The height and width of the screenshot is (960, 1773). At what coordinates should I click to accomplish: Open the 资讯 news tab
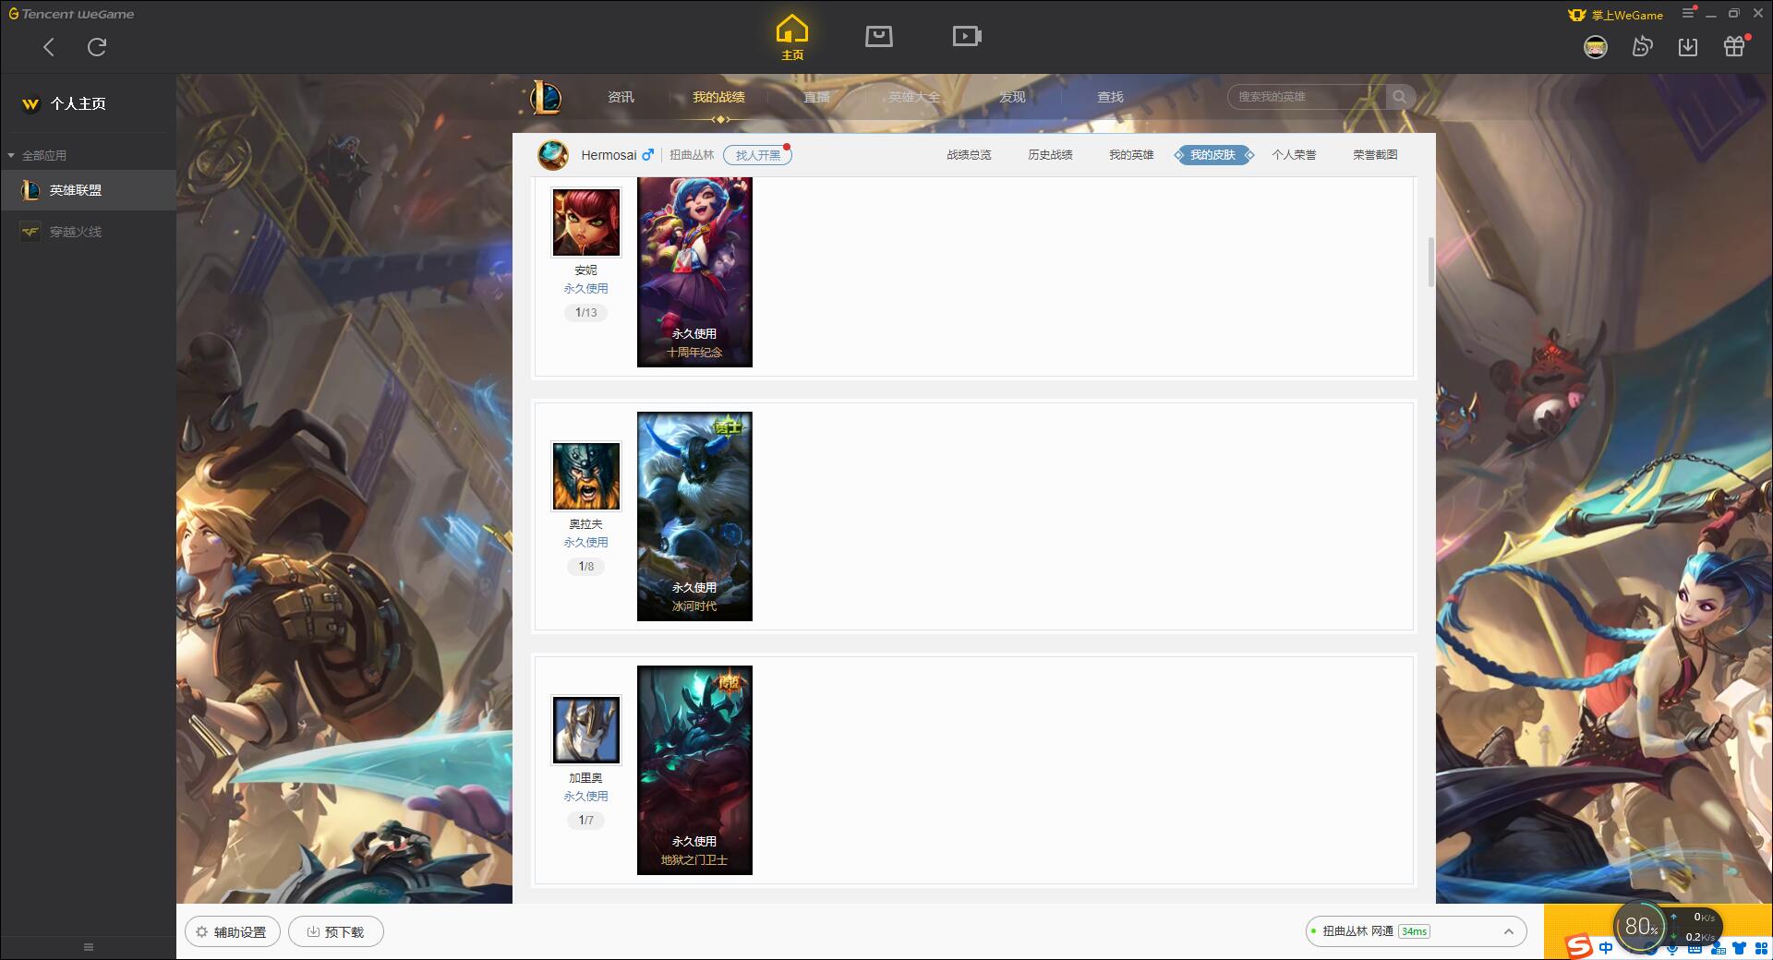(621, 97)
